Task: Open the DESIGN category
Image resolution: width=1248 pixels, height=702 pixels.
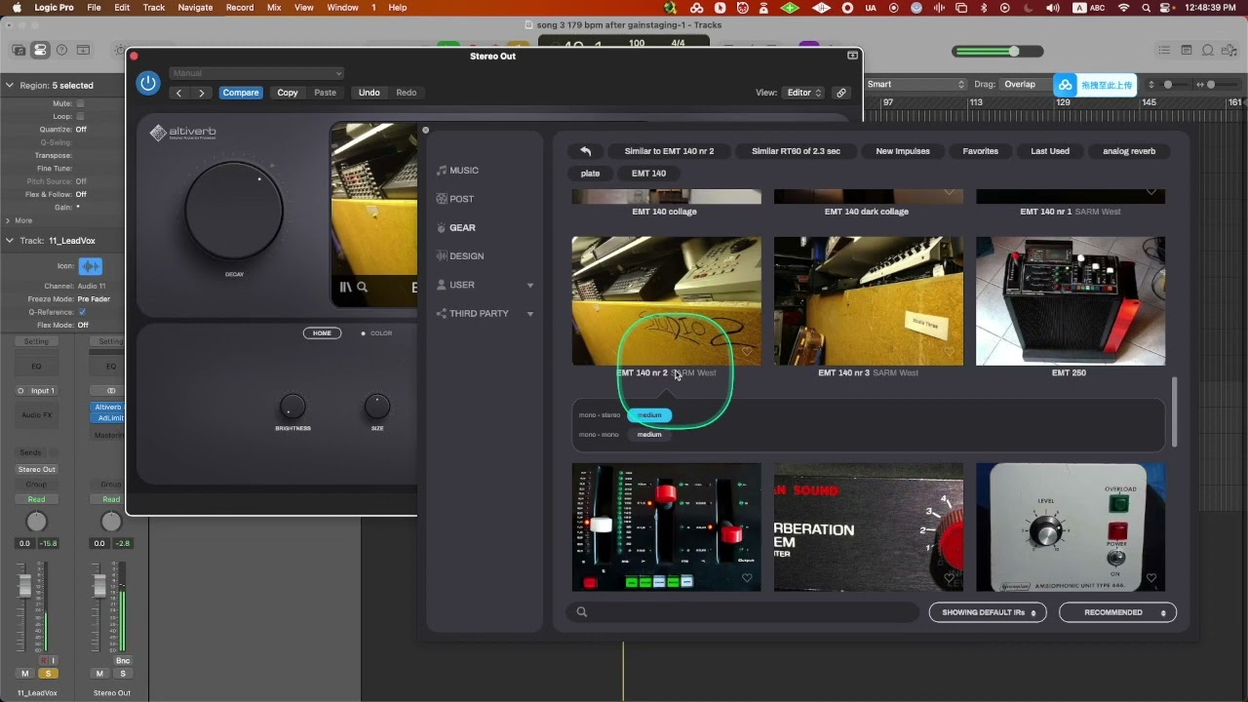Action: (x=460, y=255)
